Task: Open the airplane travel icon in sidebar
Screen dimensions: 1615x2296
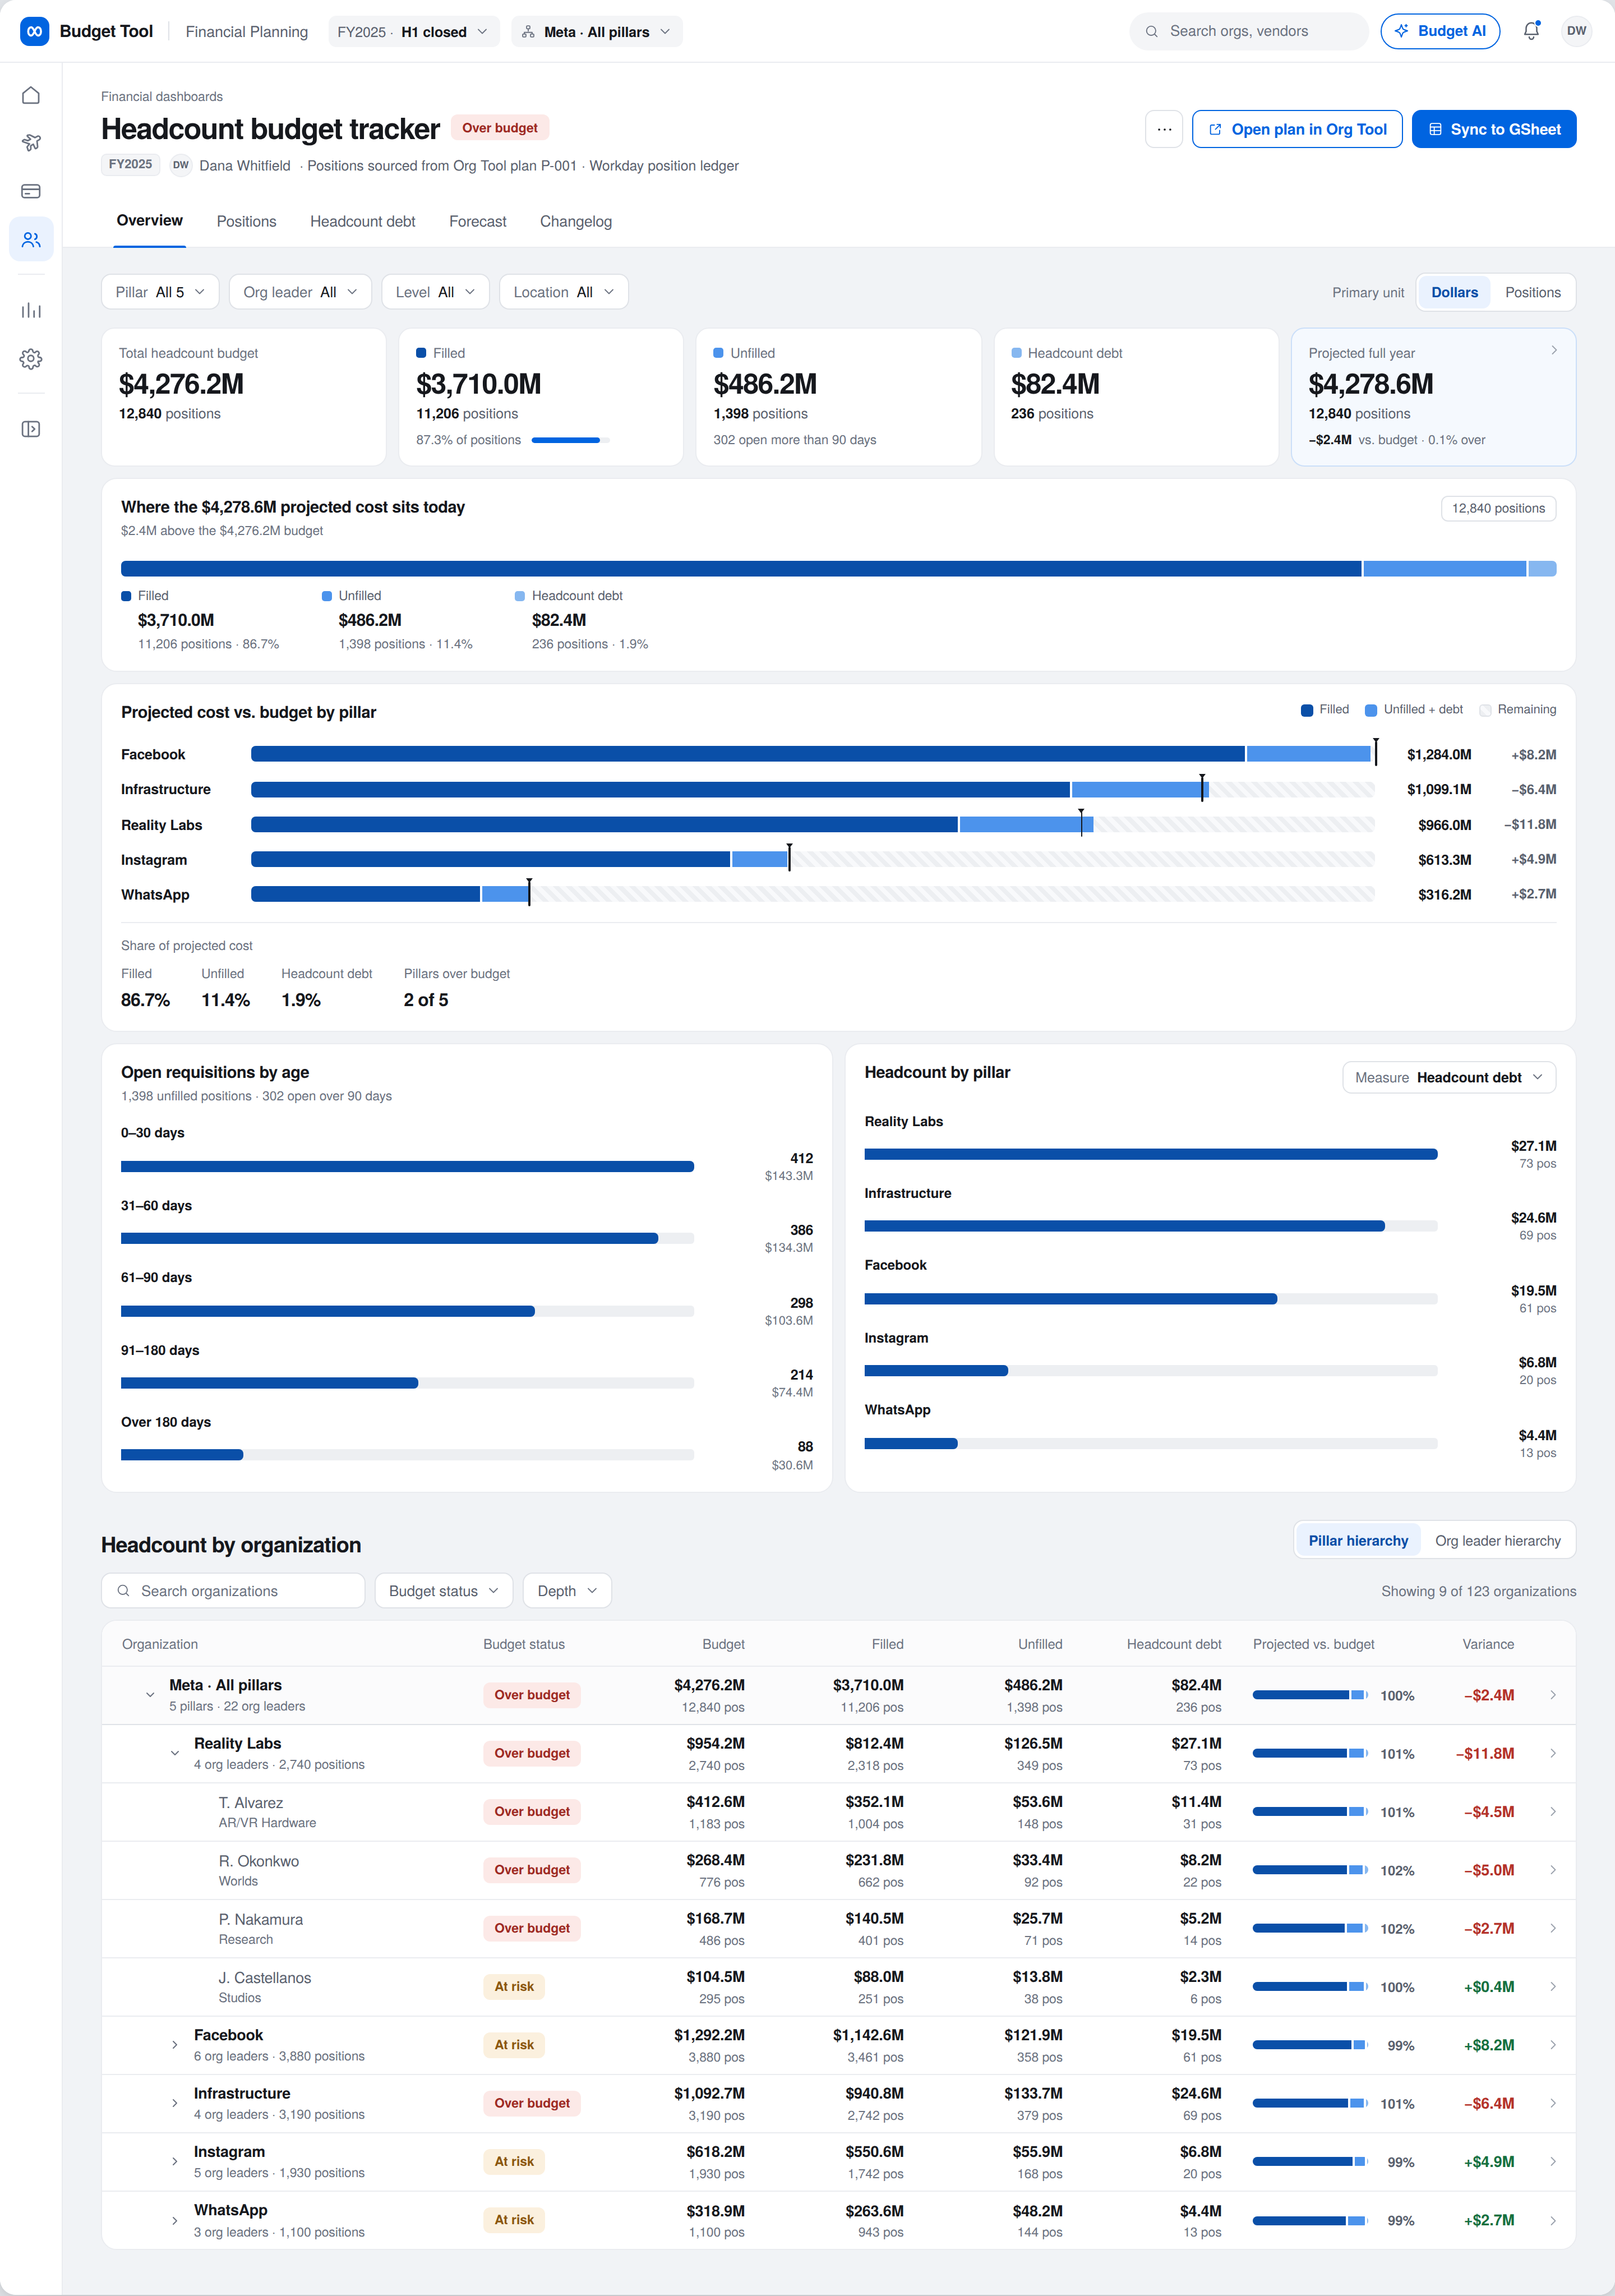Action: [31, 142]
